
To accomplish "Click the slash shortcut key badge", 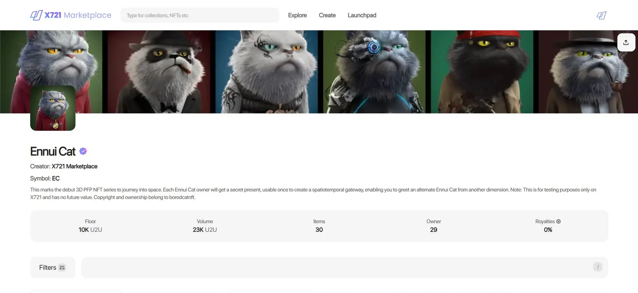I will coord(597,267).
